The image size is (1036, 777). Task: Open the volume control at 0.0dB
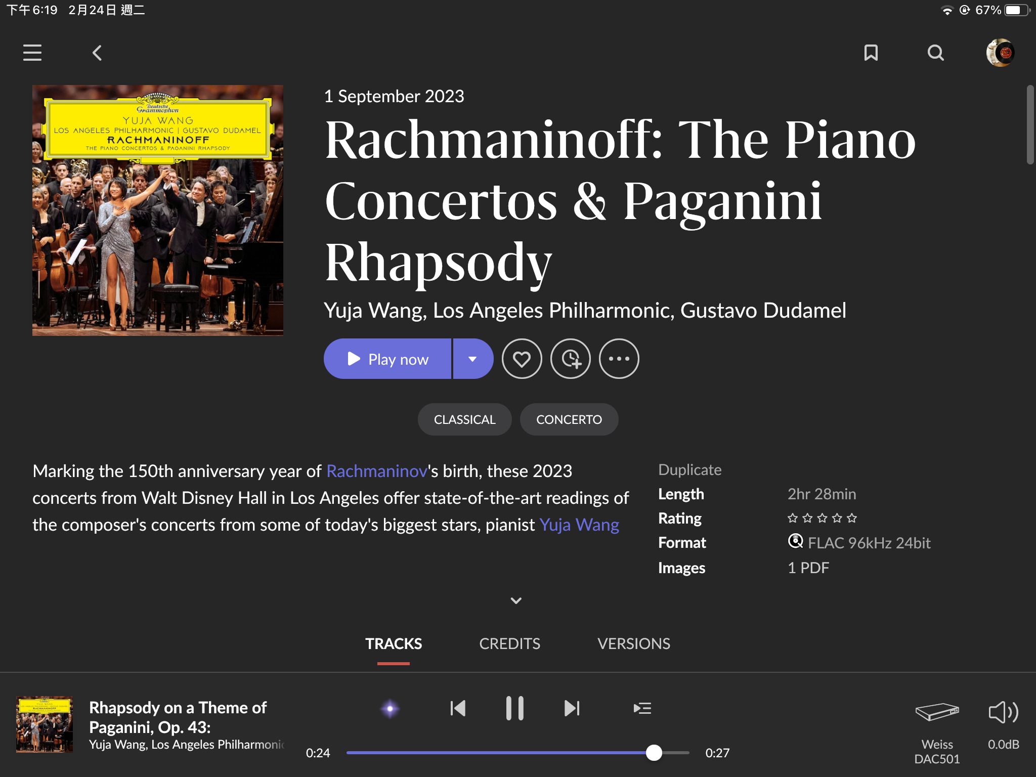(x=1004, y=723)
